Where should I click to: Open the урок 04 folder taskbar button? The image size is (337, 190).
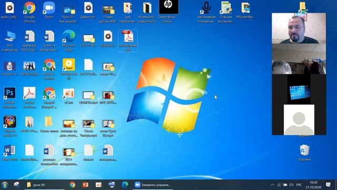[x=44, y=185]
